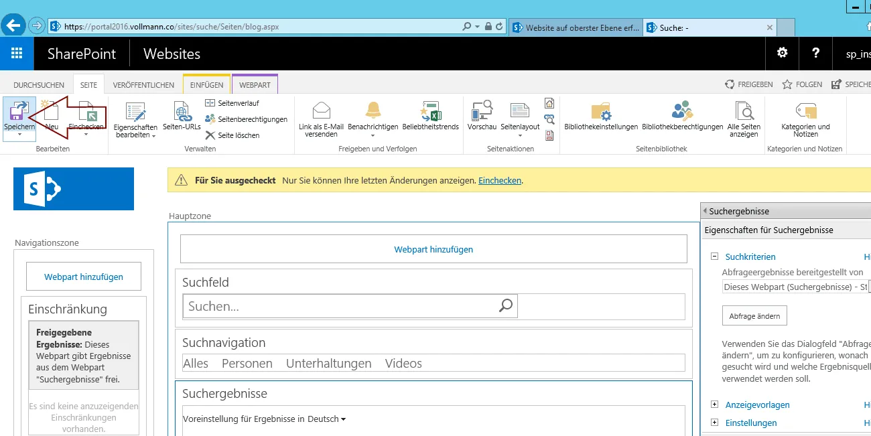Open Bibliothekberechtigungen library permissions
Viewport: 871px width, 436px height.
tap(683, 116)
